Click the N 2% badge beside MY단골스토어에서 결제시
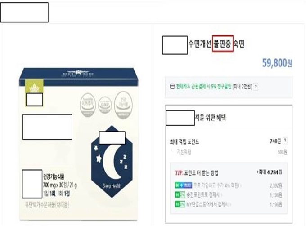The image size is (306, 229). click(180, 204)
